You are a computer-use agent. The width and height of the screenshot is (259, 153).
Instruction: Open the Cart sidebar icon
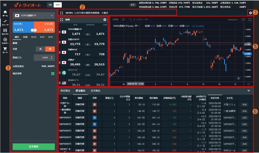click(x=5, y=50)
